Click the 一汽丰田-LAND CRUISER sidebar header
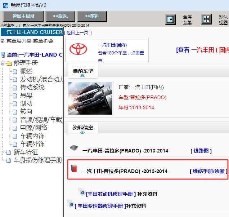The image size is (229, 217). [32, 32]
